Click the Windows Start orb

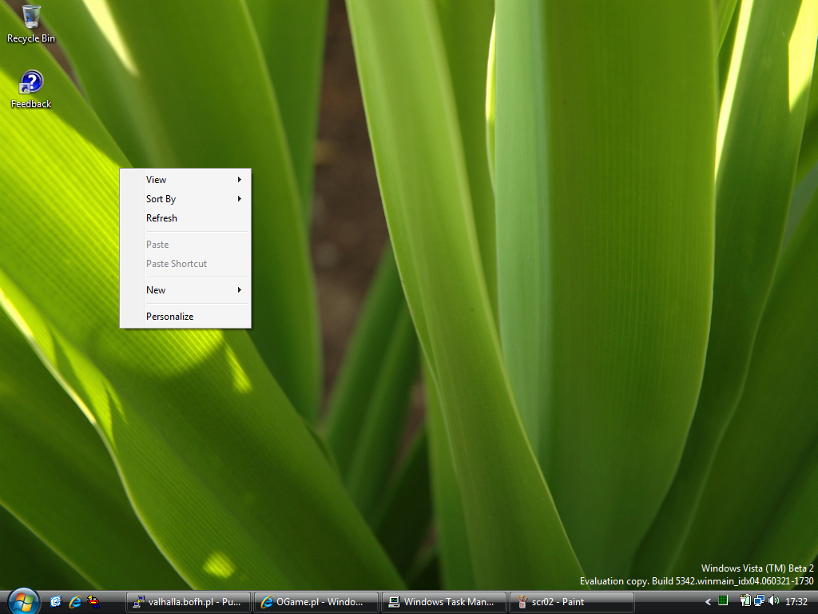point(23,600)
